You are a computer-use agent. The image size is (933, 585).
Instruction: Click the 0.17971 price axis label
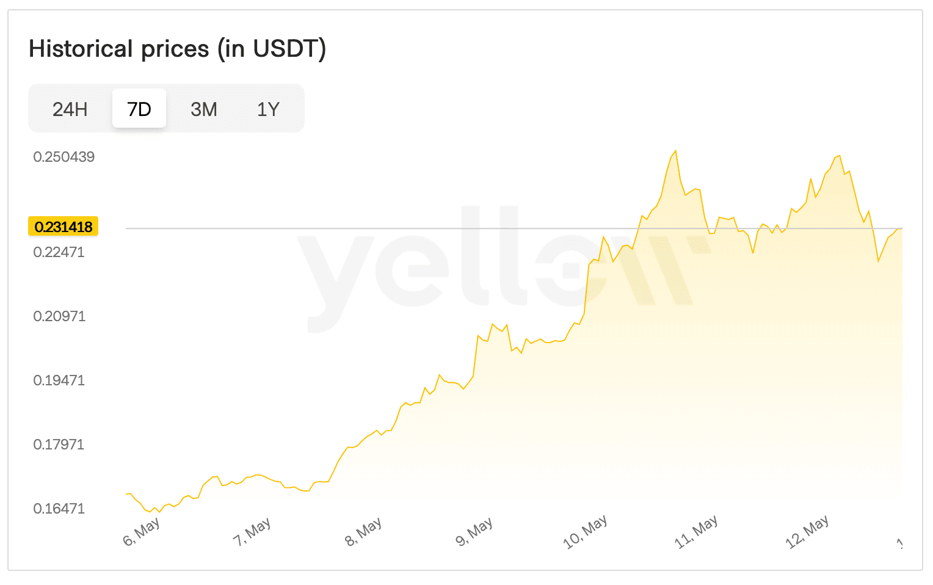click(59, 445)
